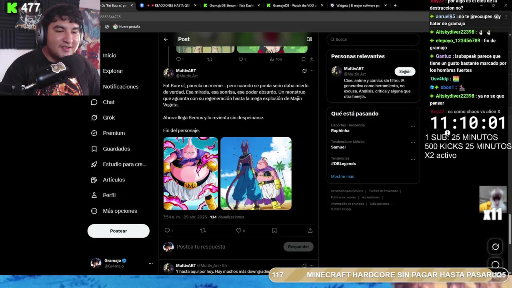Open options for #DBLegends trend
Screen dimensions: 512x288
point(413,159)
